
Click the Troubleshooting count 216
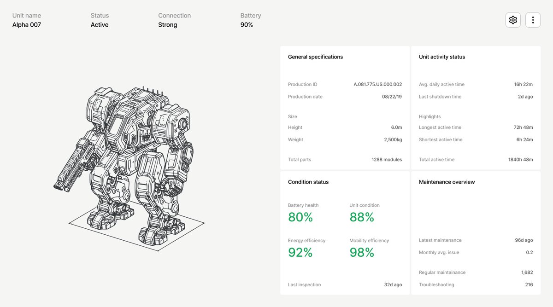click(529, 285)
